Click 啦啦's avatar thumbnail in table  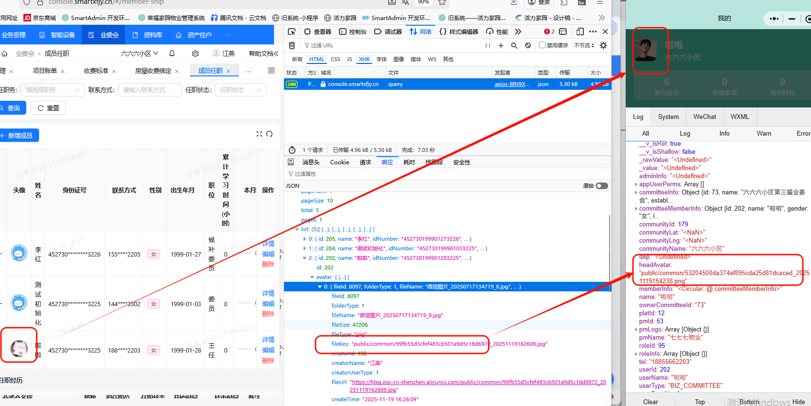(x=19, y=349)
